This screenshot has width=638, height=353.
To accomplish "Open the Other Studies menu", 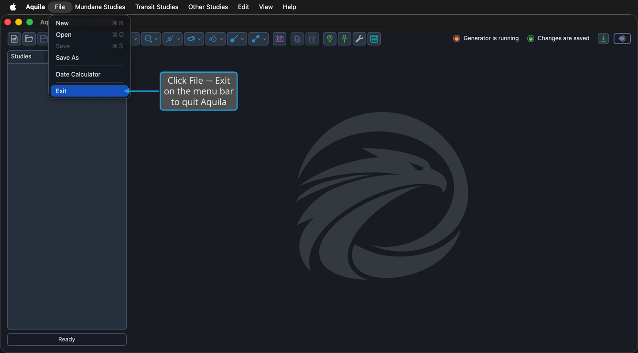I will (x=208, y=7).
